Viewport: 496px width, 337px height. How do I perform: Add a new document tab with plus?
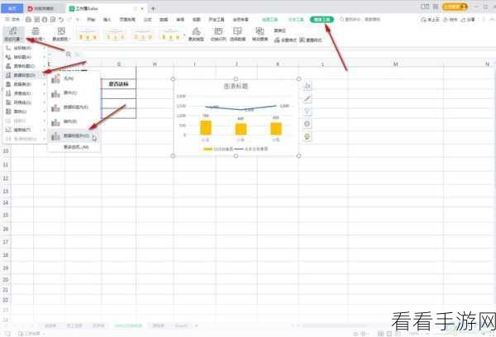(153, 8)
